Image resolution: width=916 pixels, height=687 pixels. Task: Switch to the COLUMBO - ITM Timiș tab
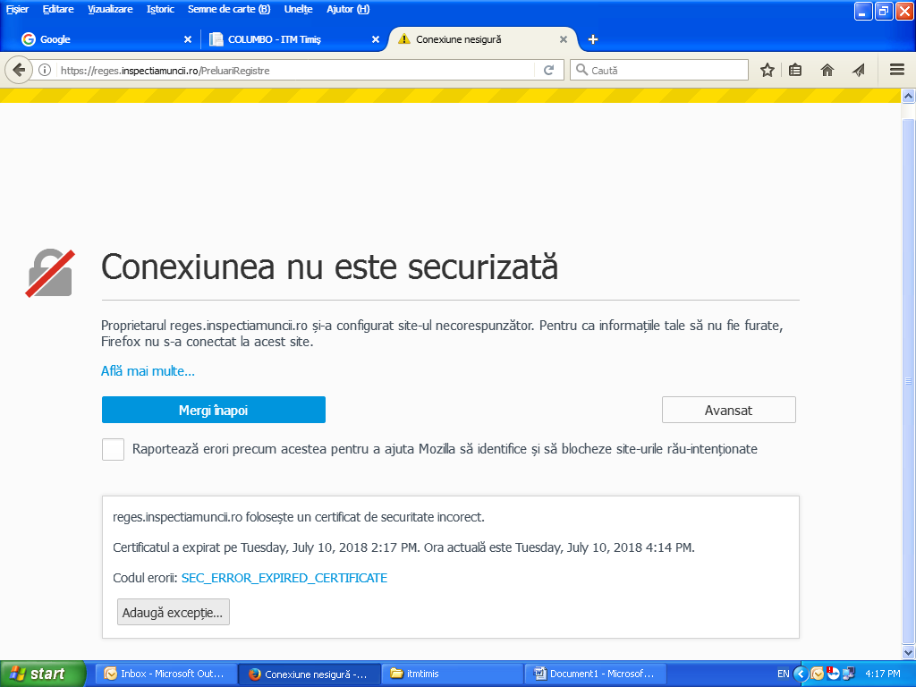point(286,39)
